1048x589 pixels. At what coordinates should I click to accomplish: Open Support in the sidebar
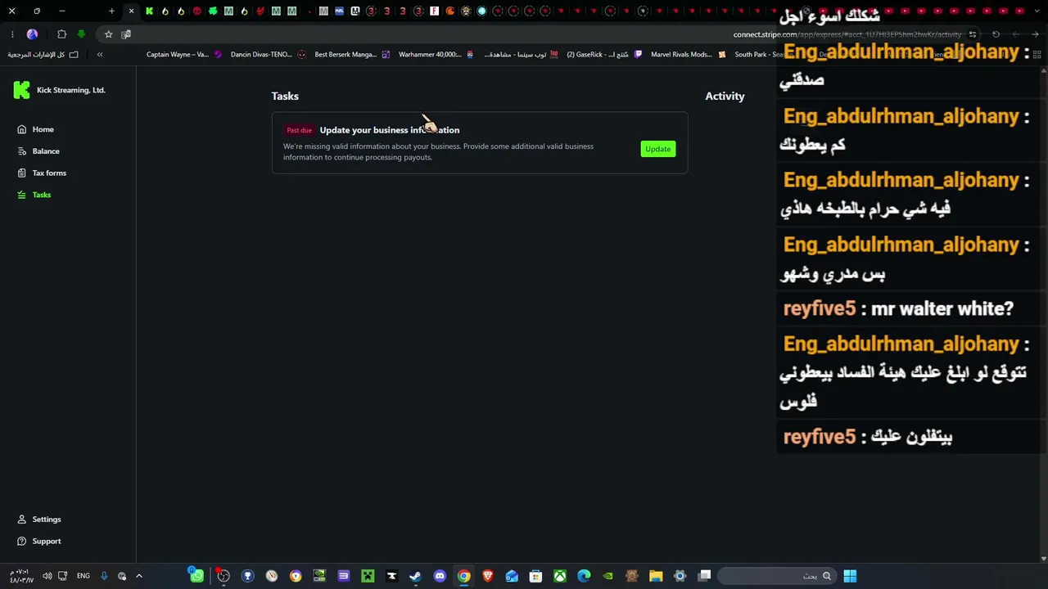39,542
